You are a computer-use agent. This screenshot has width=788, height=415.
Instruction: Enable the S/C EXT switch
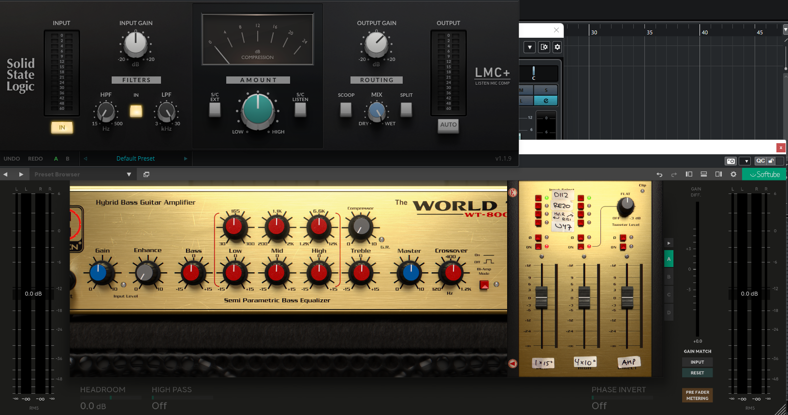click(215, 109)
